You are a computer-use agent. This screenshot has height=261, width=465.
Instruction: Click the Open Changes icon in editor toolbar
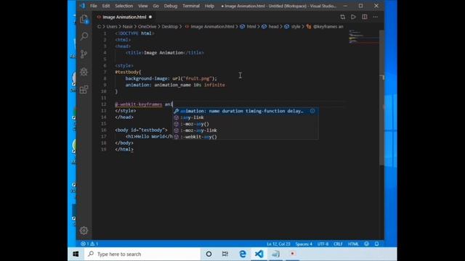[x=342, y=17]
